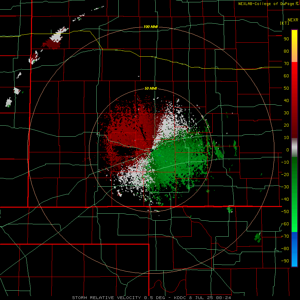Click the gray zero-velocity band of color bar
This screenshot has height=300, width=300.
(x=294, y=148)
